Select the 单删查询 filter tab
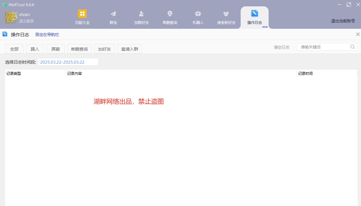This screenshot has width=361, height=206. point(79,48)
